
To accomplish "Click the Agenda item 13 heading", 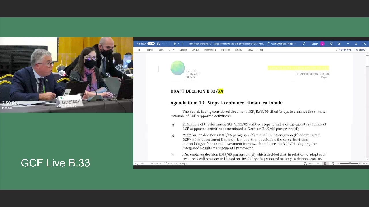I will (x=226, y=103).
